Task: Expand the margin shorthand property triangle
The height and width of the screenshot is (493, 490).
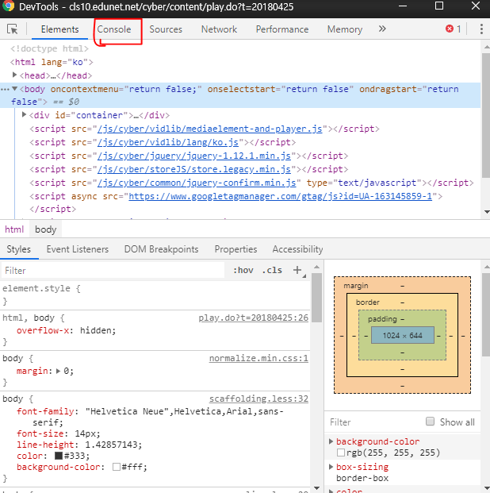Action: 58,371
